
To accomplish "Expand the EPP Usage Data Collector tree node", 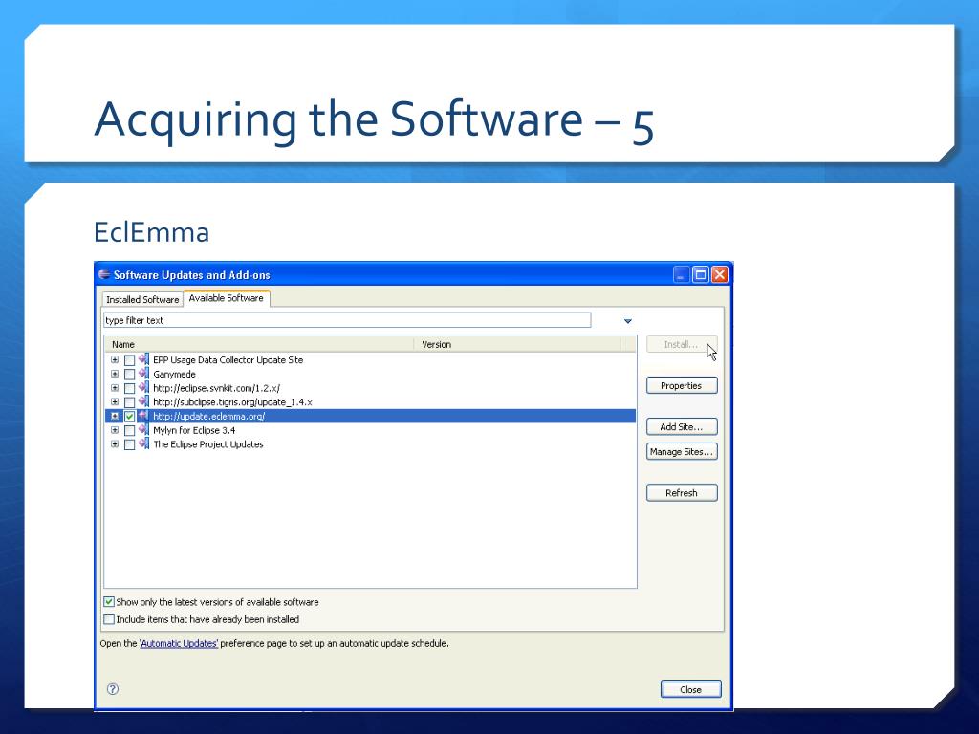I will 115,359.
